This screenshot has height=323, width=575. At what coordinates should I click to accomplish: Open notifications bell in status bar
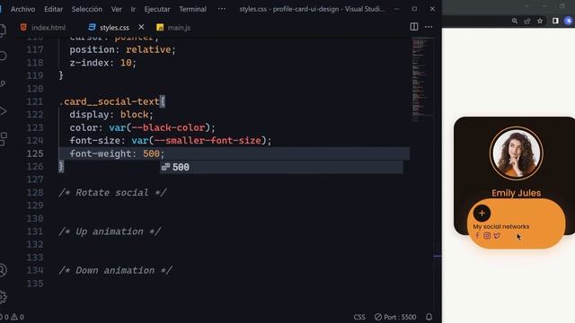click(x=429, y=317)
